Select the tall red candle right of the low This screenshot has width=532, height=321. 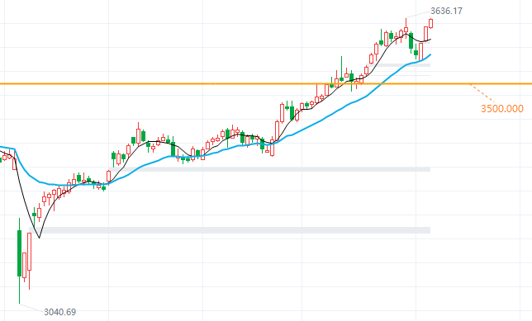coord(30,252)
